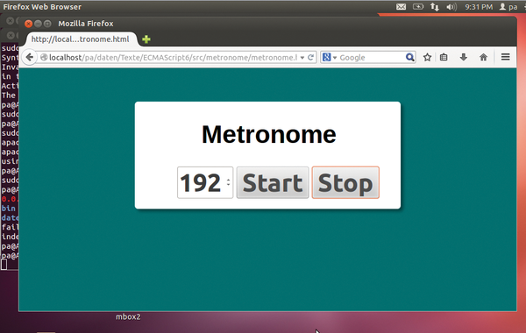Open the Firefox hamburger menu
The width and height of the screenshot is (526, 333).
coord(506,57)
